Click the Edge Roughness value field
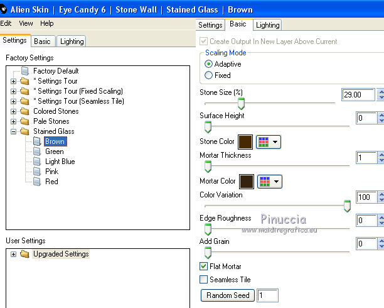Image resolution: width=384 pixels, height=308 pixels. point(366,221)
